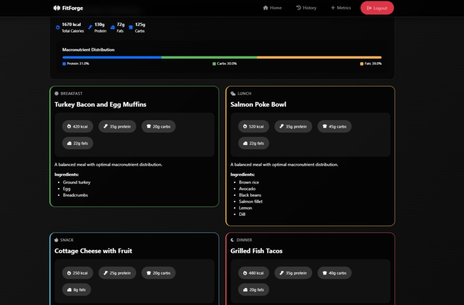The image size is (464, 305).
Task: Select the Salmon Poke Bowl title
Action: click(258, 104)
